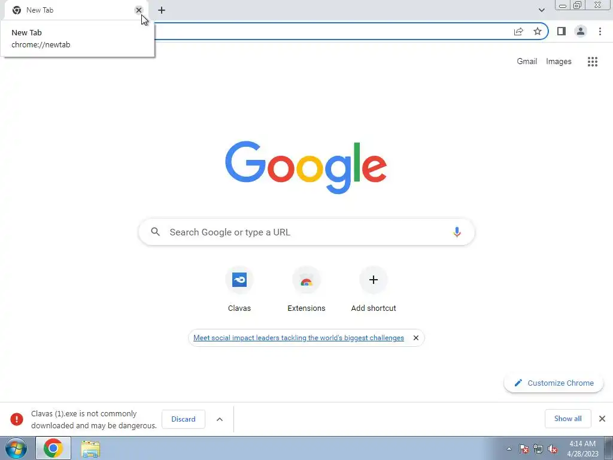Open a new tab with plus button

tap(162, 10)
